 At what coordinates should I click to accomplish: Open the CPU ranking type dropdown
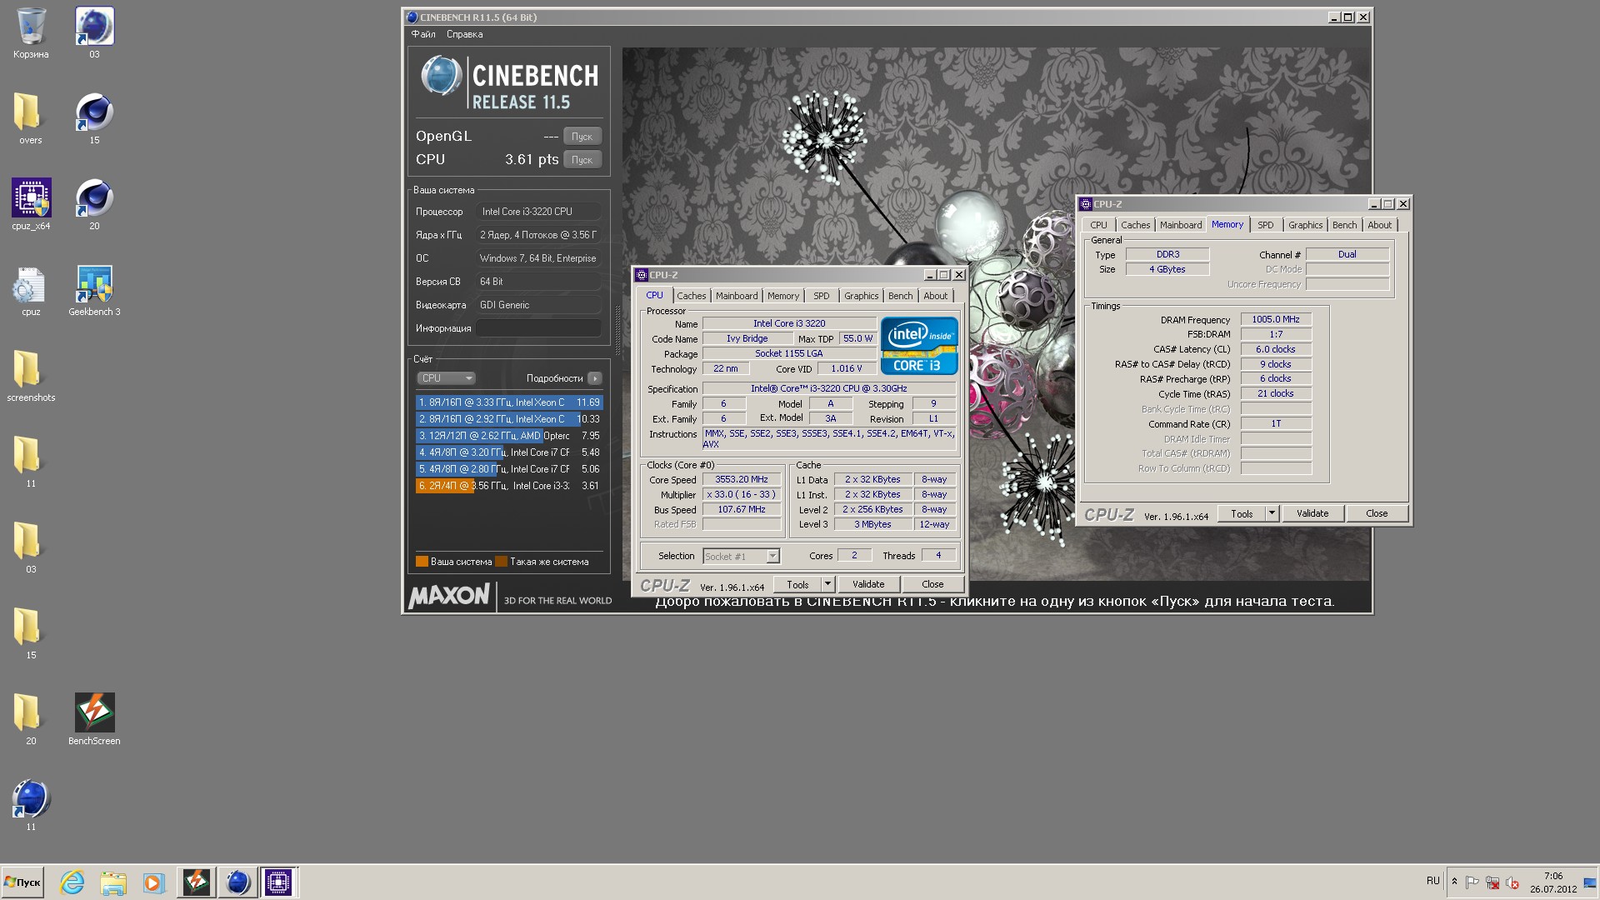click(x=446, y=378)
